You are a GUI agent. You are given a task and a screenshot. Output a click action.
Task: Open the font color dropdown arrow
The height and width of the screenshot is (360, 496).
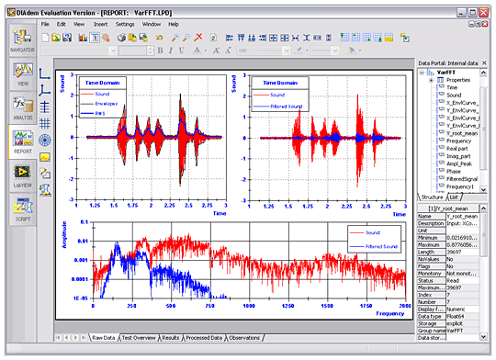coord(206,51)
